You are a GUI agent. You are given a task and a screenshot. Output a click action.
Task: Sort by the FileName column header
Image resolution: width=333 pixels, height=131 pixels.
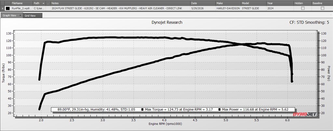(x=22, y=3)
